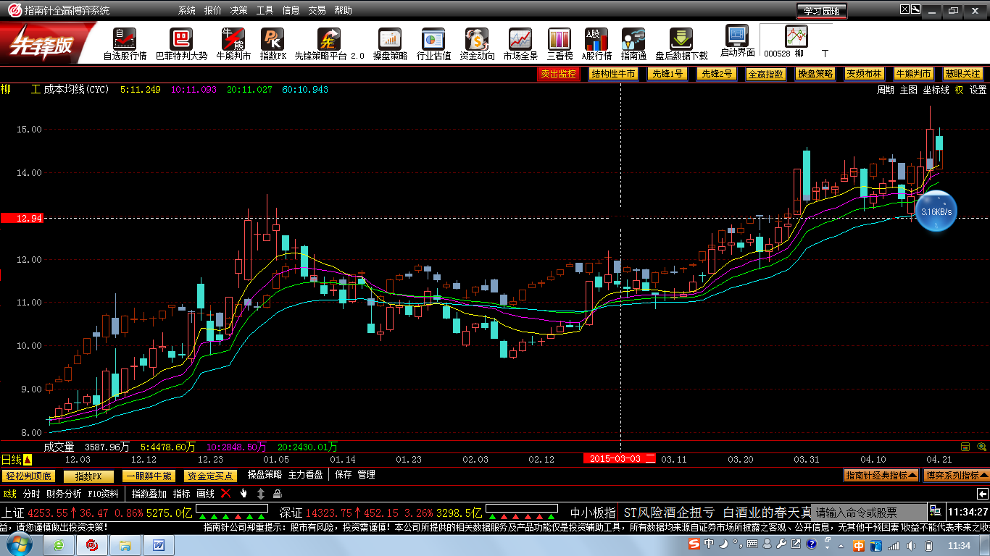Select the 000528 stock chart icon
Screen dimensions: 990x556
pyautogui.click(x=796, y=35)
